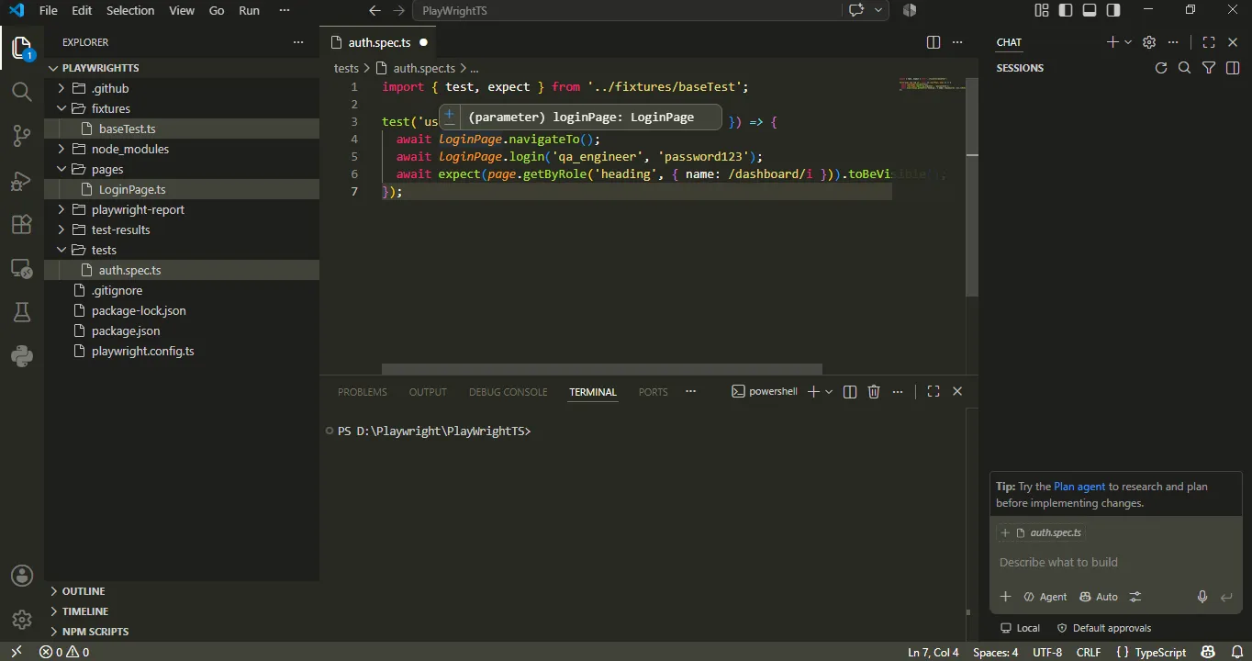Open the Agent mode picker
This screenshot has height=661, width=1252.
point(1045,597)
